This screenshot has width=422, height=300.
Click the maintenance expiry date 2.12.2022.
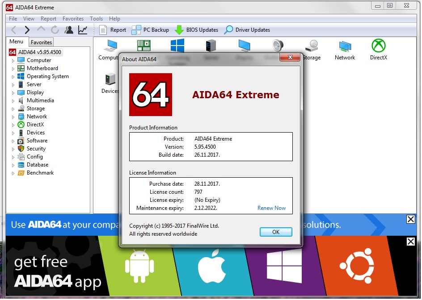tap(206, 208)
